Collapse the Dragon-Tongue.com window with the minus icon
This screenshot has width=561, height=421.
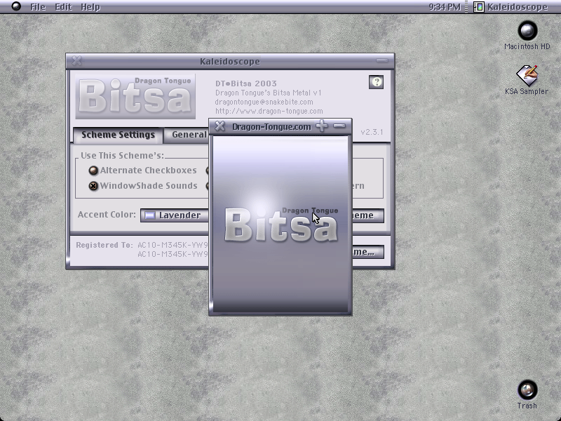pos(339,126)
